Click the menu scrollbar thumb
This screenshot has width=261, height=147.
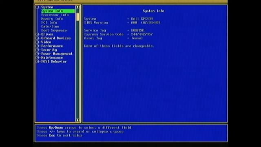pyautogui.click(x=78, y=17)
